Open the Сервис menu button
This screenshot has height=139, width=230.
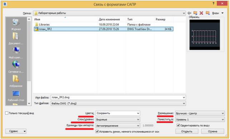[16, 131]
